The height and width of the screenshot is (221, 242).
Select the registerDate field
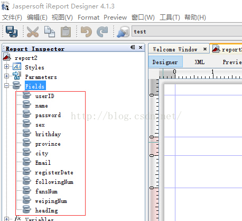click(x=54, y=172)
